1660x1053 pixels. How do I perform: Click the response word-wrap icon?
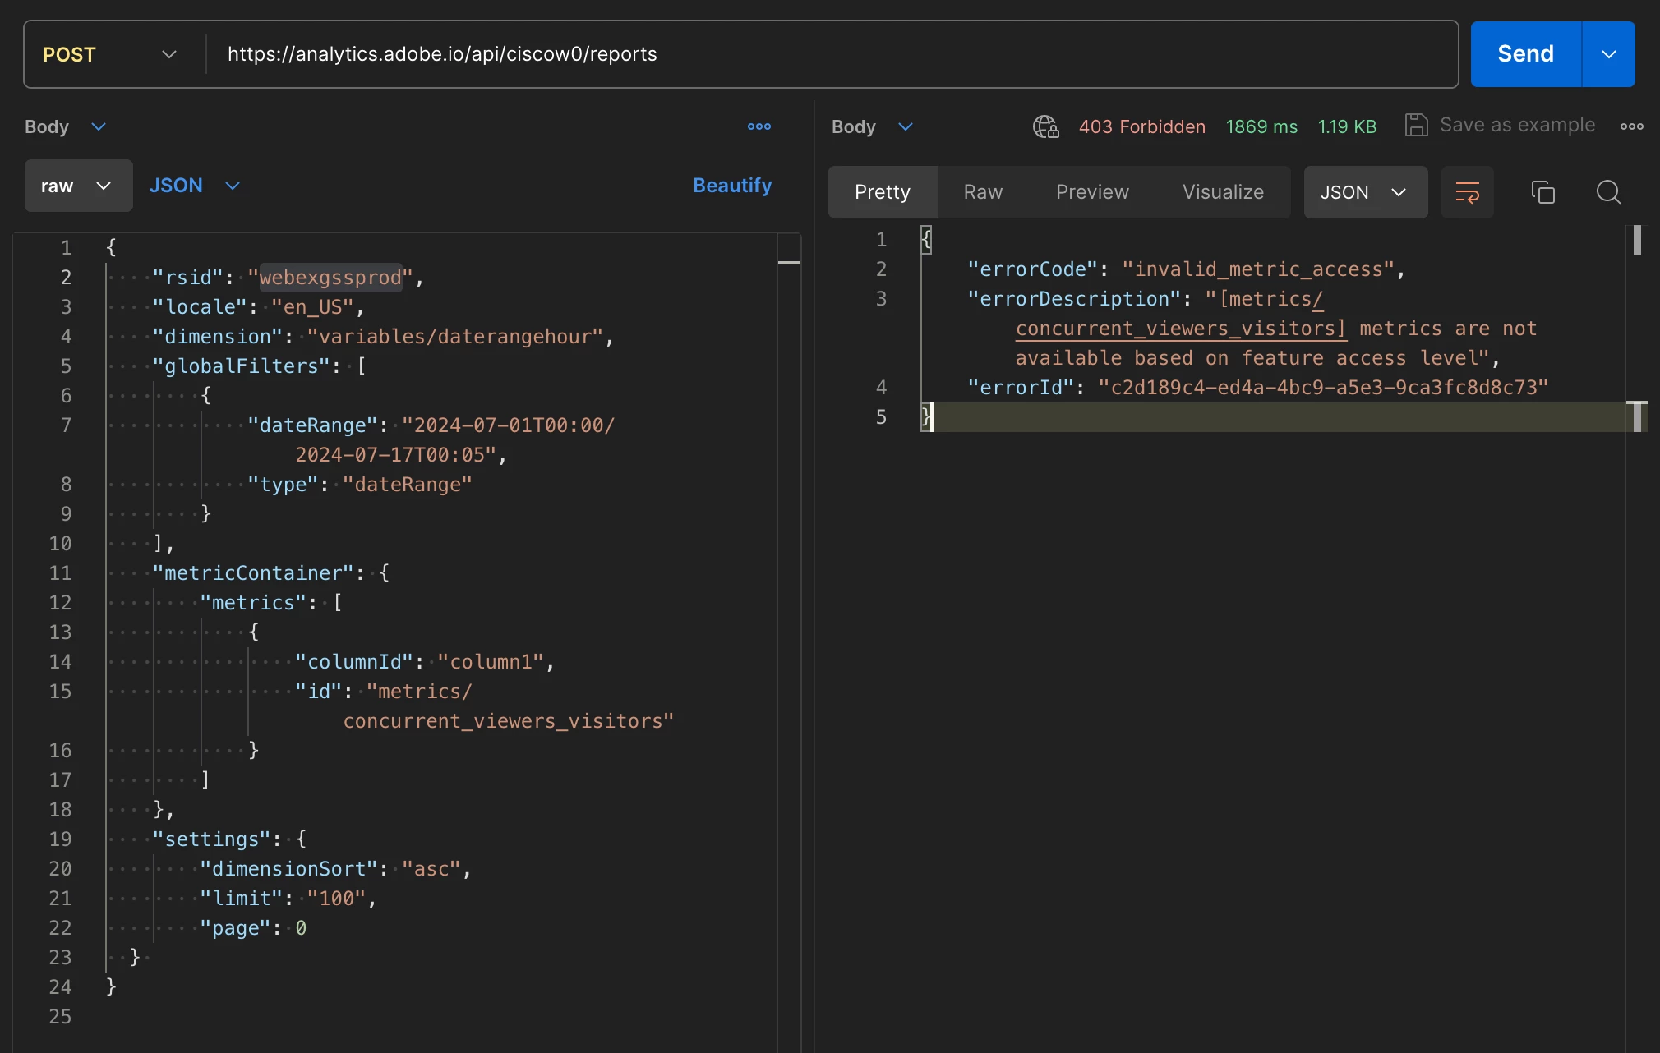pyautogui.click(x=1467, y=192)
